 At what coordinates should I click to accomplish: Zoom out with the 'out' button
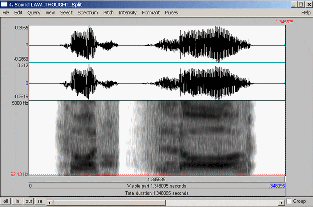[29, 201]
